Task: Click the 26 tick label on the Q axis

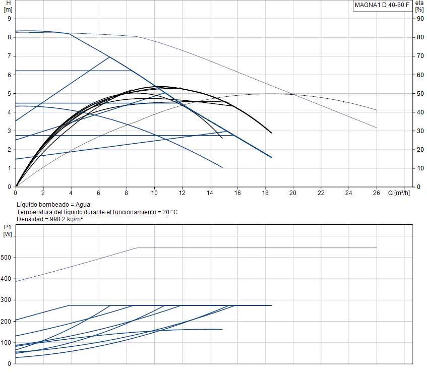Action: pyautogui.click(x=377, y=193)
